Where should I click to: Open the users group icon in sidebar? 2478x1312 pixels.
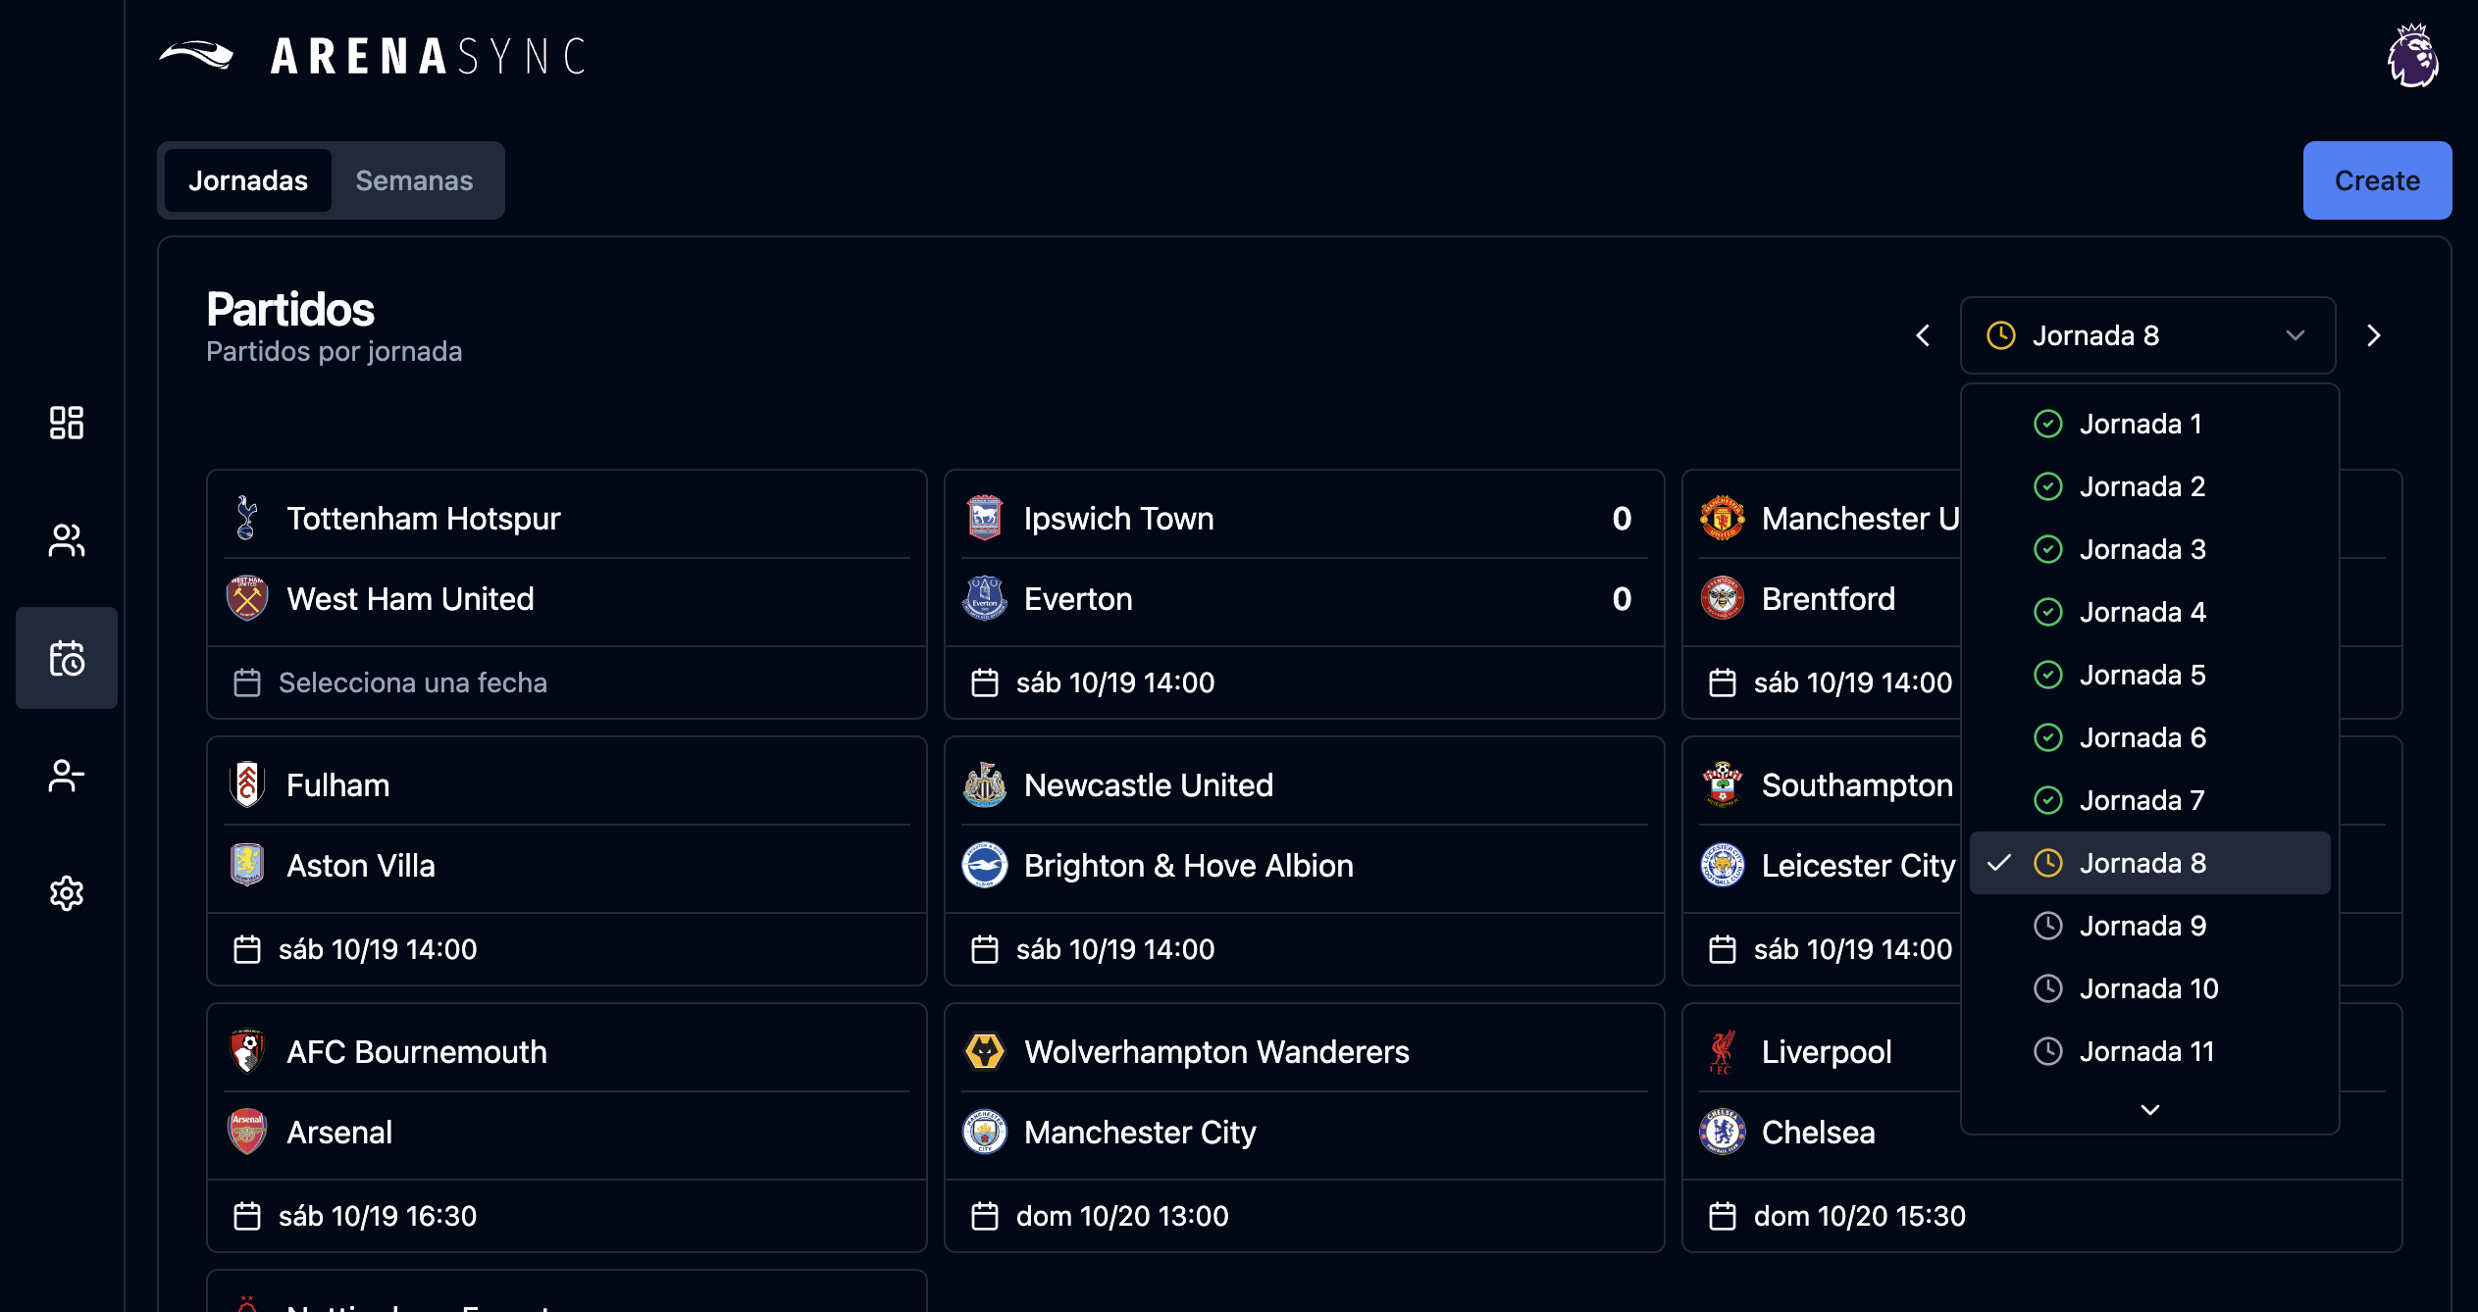(66, 540)
